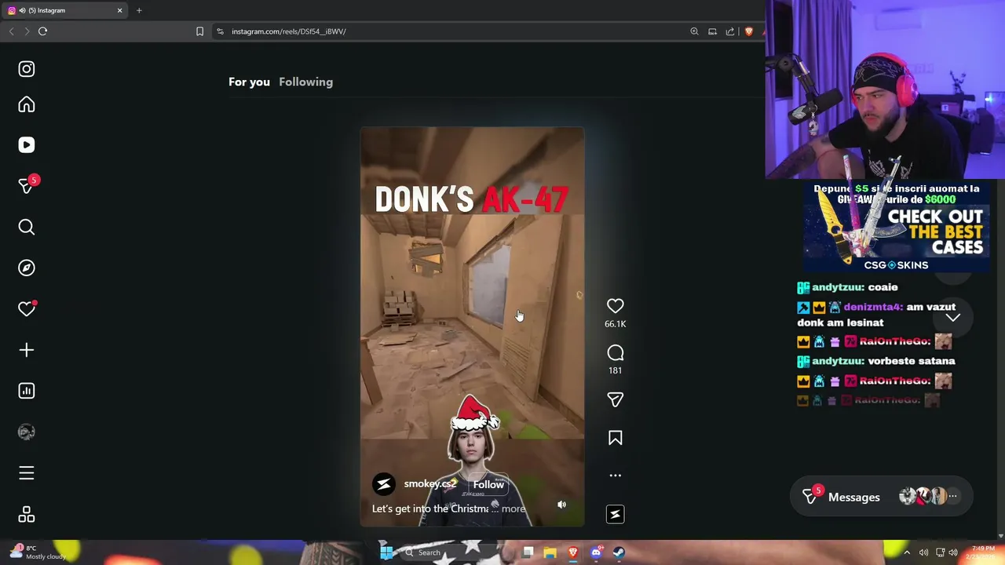Go to Home in Instagram sidebar
The image size is (1005, 565).
point(27,105)
